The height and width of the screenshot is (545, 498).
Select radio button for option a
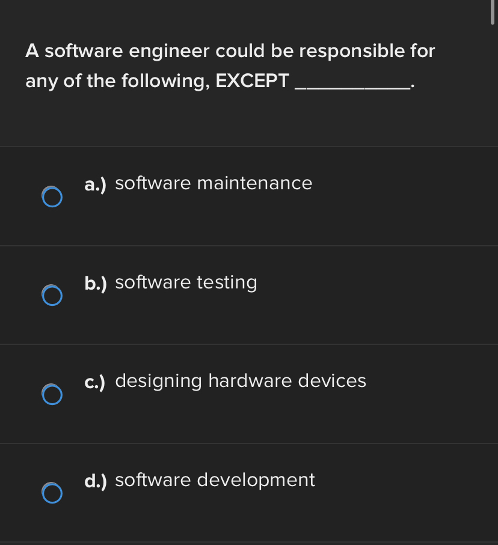coord(52,196)
